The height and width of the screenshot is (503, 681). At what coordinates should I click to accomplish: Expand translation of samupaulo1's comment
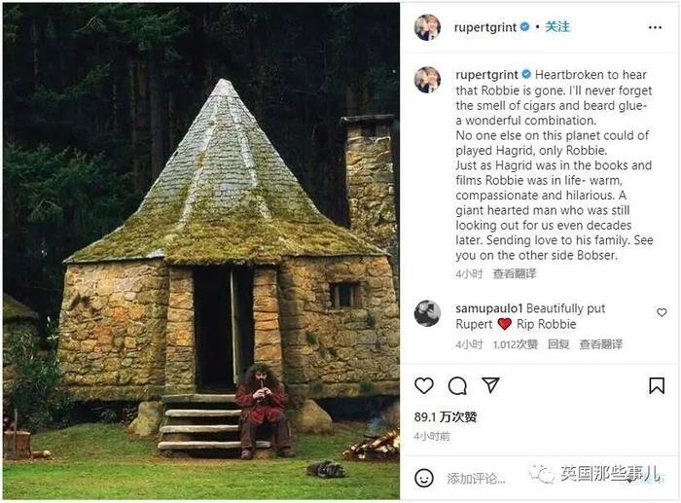(x=600, y=343)
